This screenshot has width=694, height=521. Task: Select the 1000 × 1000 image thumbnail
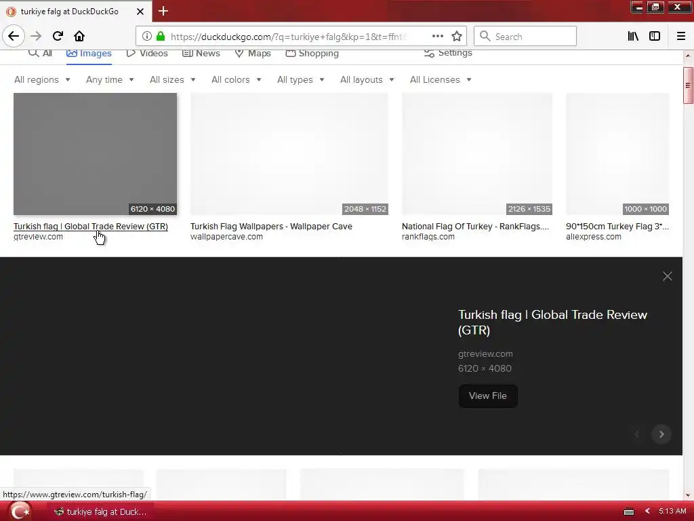tap(617, 154)
